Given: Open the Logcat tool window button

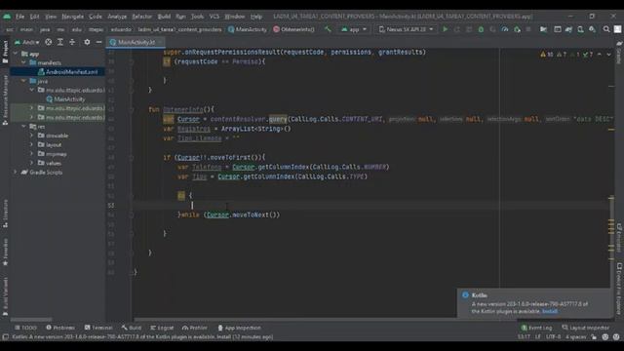Looking at the screenshot, I should [x=162, y=328].
